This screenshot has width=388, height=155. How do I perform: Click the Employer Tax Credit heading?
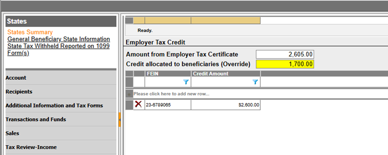coord(156,42)
